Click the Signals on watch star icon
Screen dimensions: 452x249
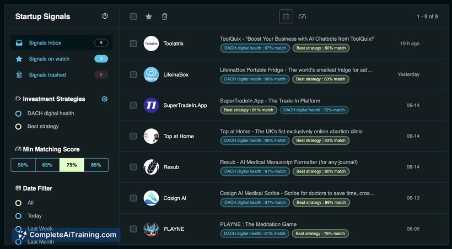click(x=19, y=59)
